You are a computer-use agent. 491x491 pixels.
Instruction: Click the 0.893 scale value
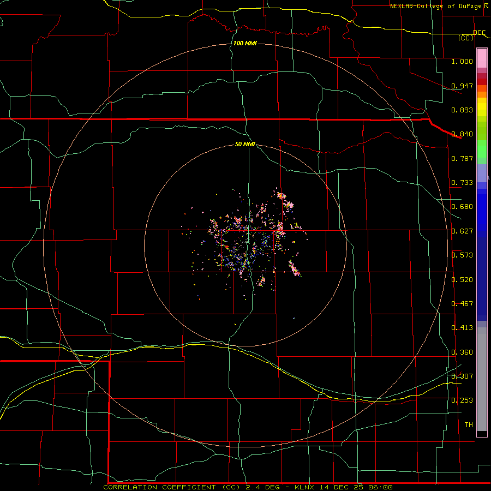pos(462,110)
